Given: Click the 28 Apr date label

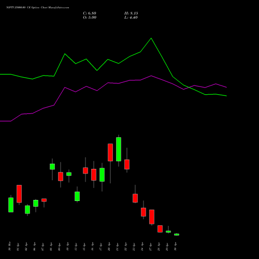Looking at the screenshot, I should (159, 247).
